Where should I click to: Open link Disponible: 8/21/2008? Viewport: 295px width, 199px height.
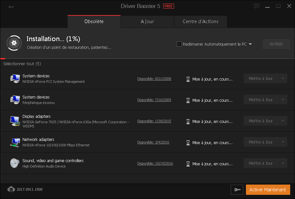coord(154,79)
